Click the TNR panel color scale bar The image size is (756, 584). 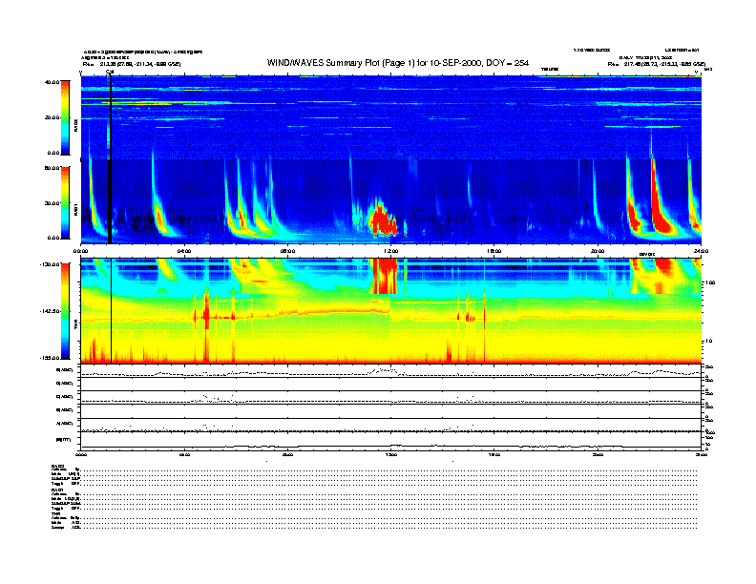(x=65, y=311)
